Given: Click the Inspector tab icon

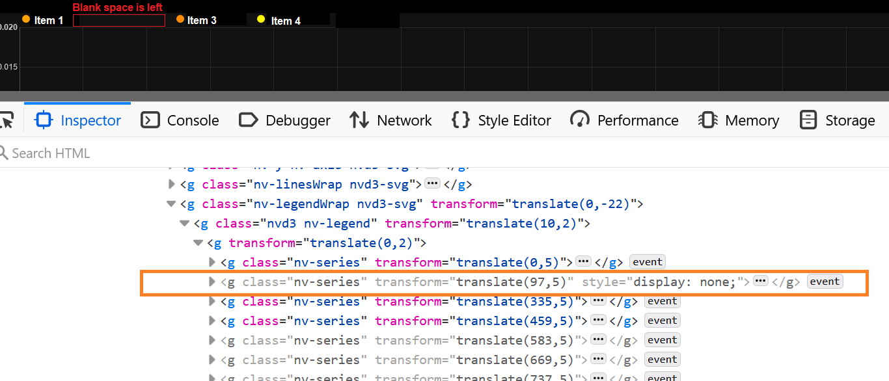Looking at the screenshot, I should 44,120.
